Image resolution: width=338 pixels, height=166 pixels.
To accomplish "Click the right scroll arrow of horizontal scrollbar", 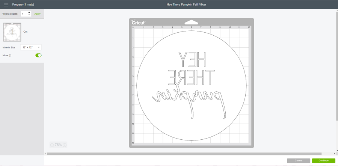I will pyautogui.click(x=334, y=154).
